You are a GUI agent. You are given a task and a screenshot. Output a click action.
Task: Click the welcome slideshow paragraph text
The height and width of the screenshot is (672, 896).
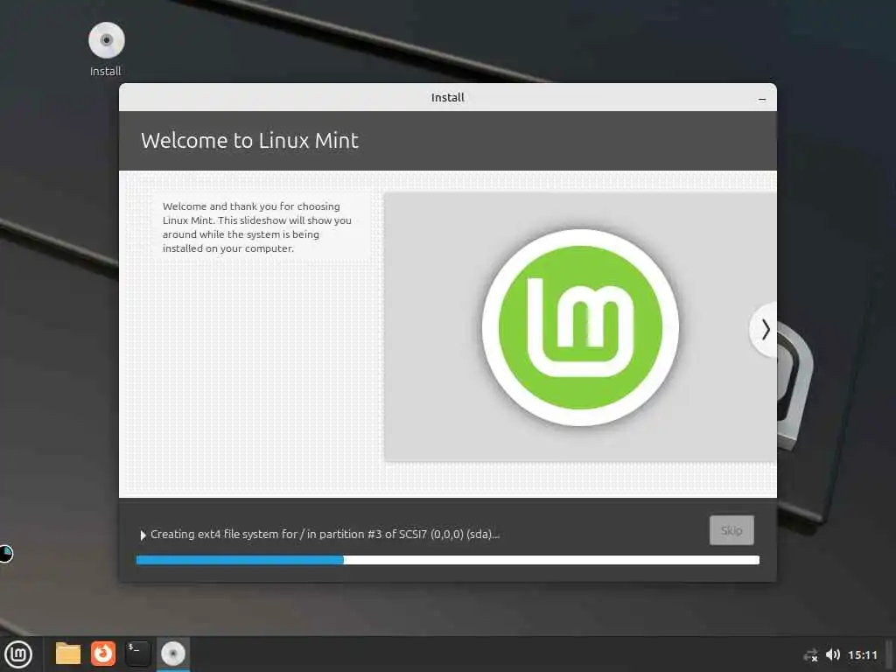pos(257,227)
